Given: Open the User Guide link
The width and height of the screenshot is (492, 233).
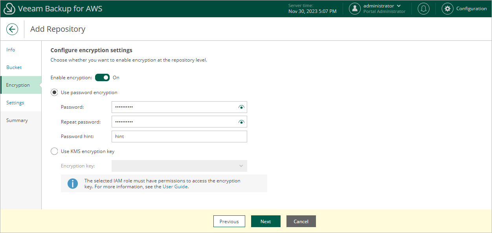Looking at the screenshot, I should [175, 187].
